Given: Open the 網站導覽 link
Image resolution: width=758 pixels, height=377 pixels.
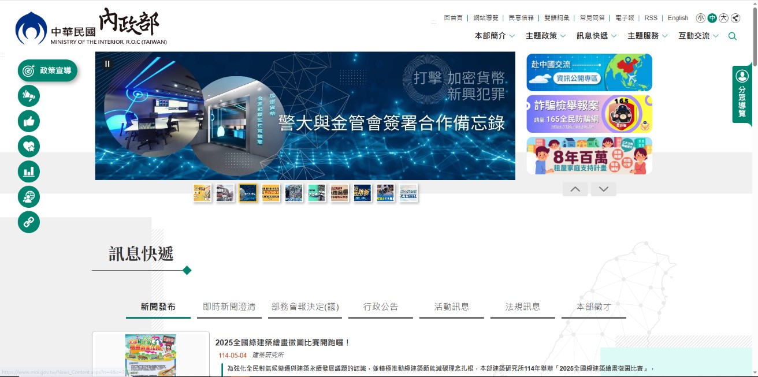Looking at the screenshot, I should coord(486,18).
